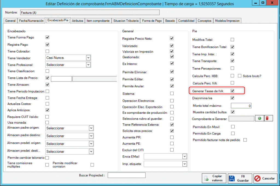Screen dimensions: 280x186
Task: Switch to the Situacion Tributaria tab
Action: (x=126, y=21)
